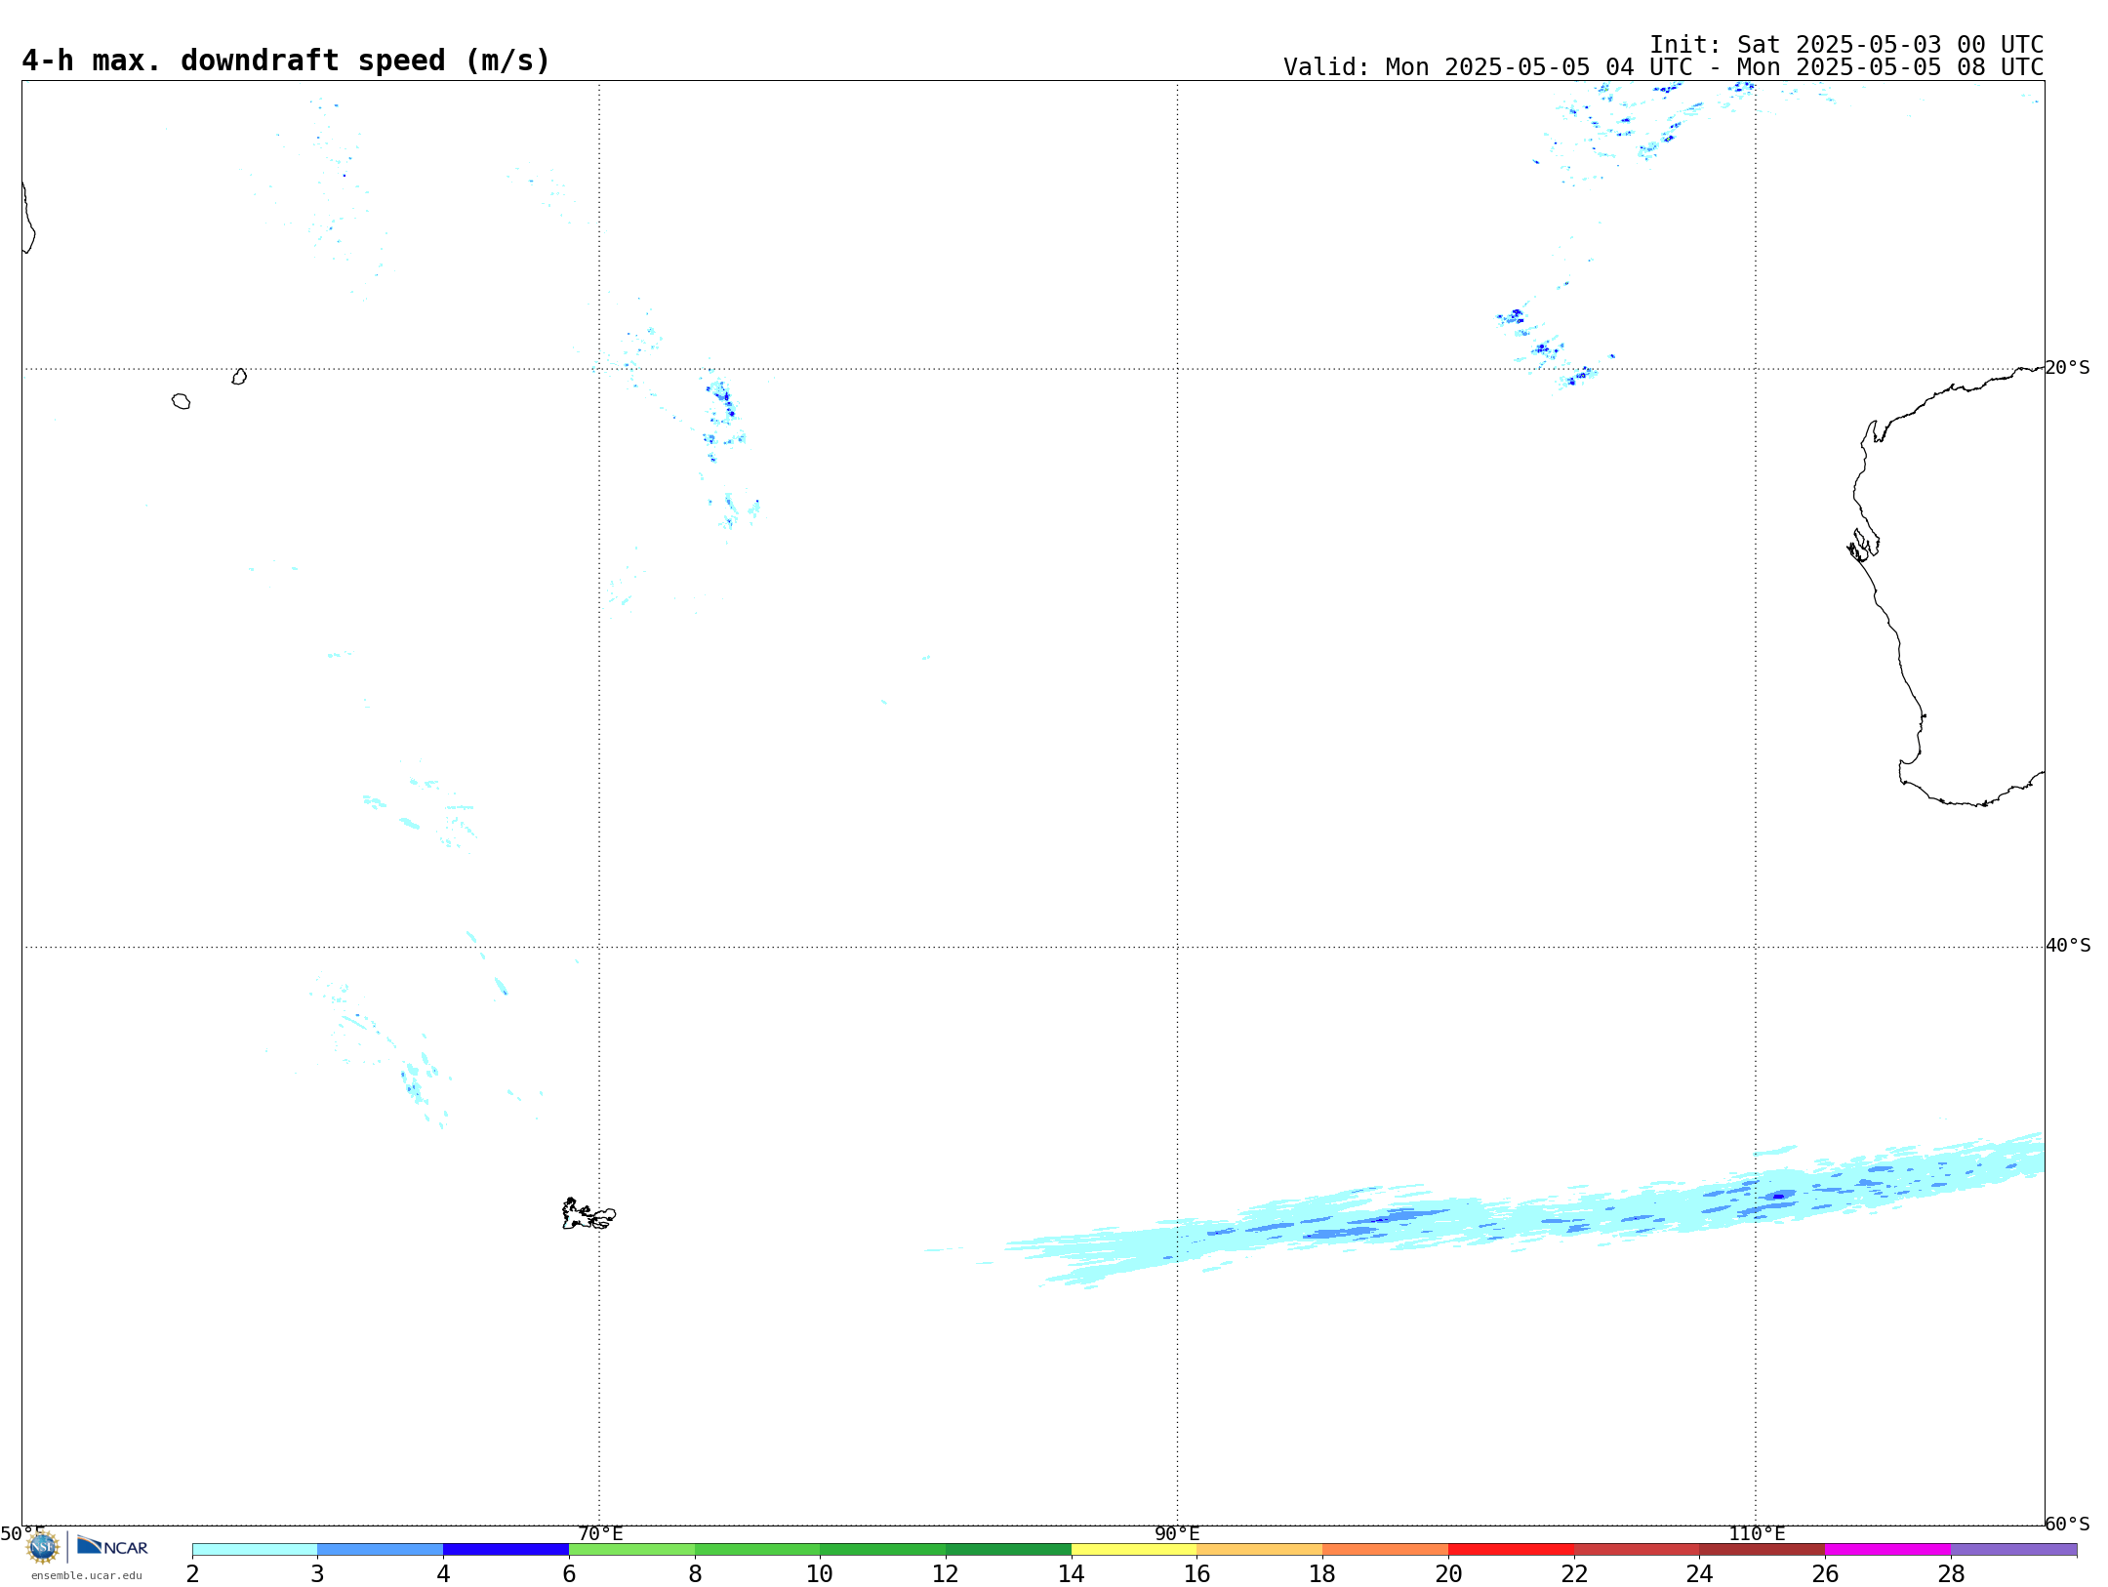Image resolution: width=2108 pixels, height=1587 pixels.
Task: Click the colorbar tick label 2
Action: click(x=192, y=1573)
